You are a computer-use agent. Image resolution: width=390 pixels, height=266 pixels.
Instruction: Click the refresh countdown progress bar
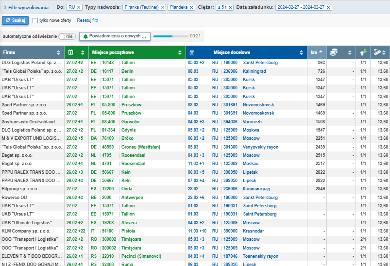coord(171,36)
